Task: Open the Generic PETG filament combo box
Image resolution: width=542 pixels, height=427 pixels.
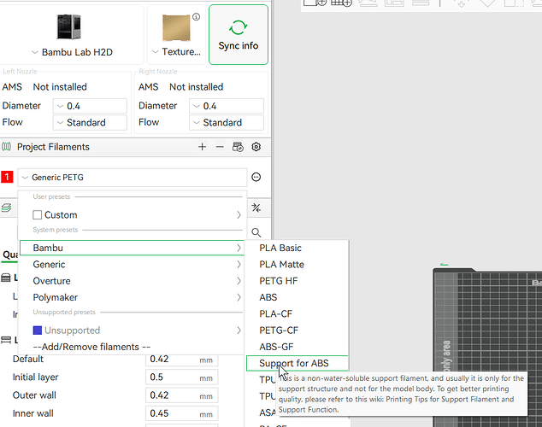Action: (133, 178)
